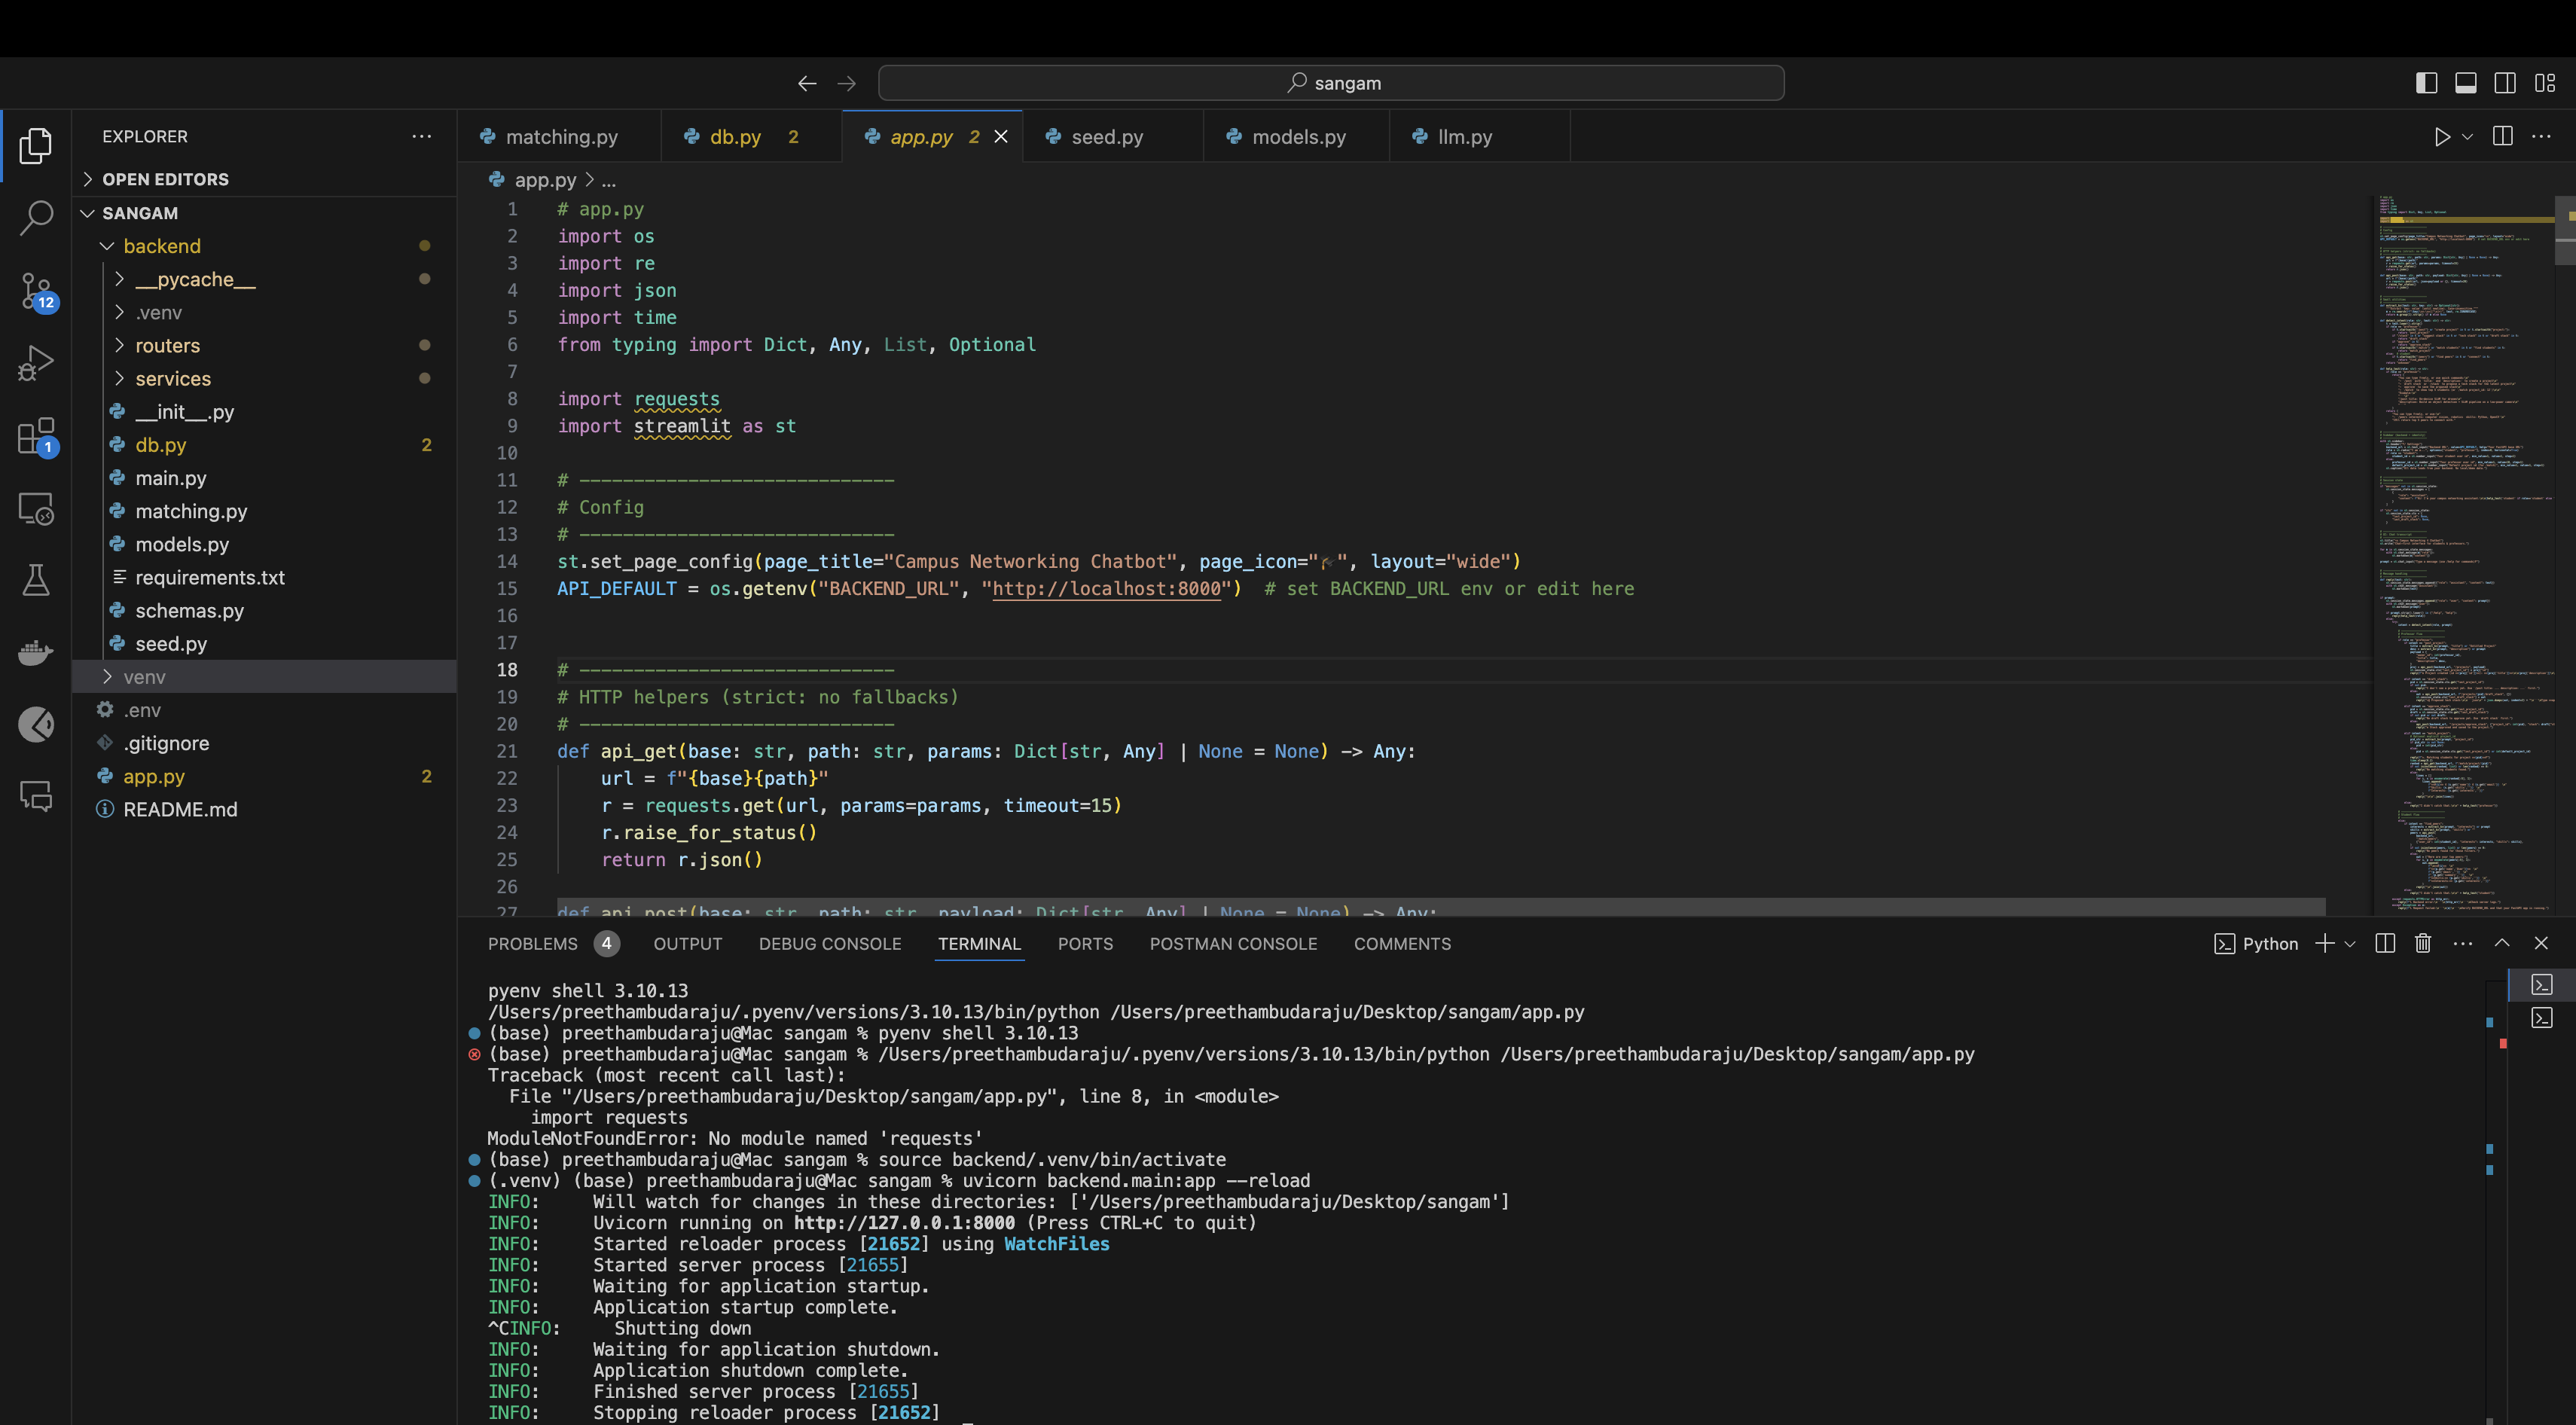The width and height of the screenshot is (2576, 1425).
Task: Open new terminal launch profile dropdown
Action: coord(2351,943)
